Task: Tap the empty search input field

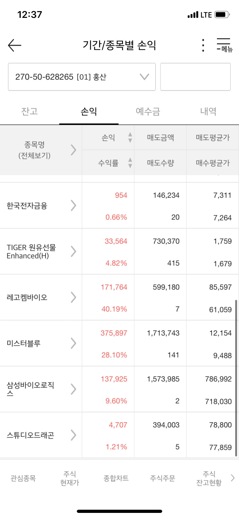Action: [195, 77]
